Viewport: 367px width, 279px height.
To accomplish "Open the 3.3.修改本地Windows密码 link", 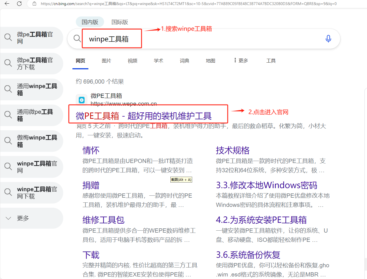I will (x=266, y=185).
